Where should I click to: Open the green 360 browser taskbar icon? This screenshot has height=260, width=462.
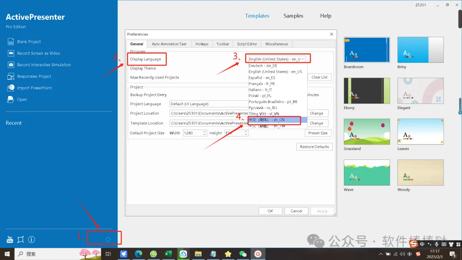pyautogui.click(x=154, y=254)
